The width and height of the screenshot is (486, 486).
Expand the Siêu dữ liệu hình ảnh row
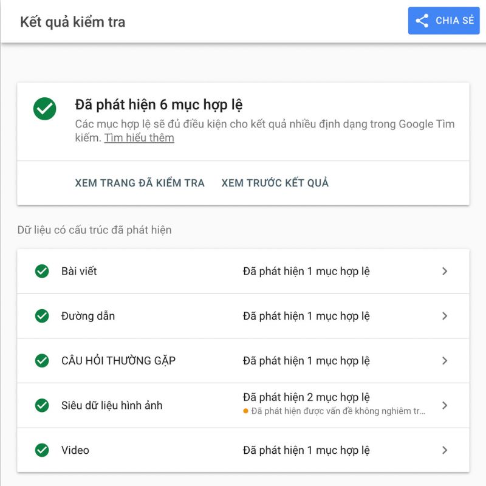[x=443, y=405]
